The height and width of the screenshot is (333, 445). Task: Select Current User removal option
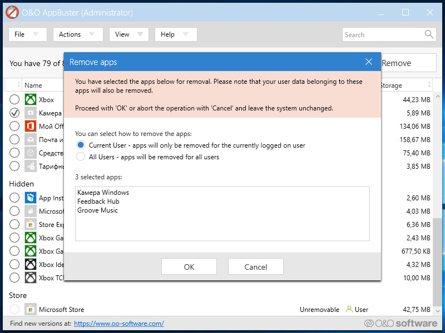point(81,145)
